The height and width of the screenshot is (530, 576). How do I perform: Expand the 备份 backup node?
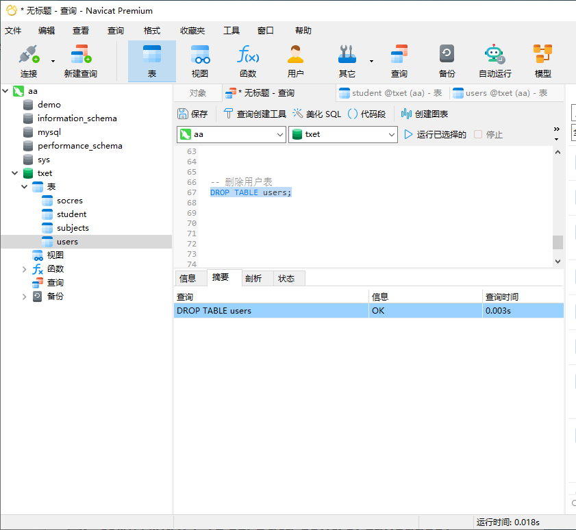pyautogui.click(x=25, y=296)
